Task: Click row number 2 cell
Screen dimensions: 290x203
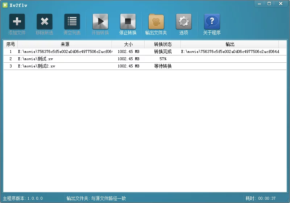Action: [11, 59]
